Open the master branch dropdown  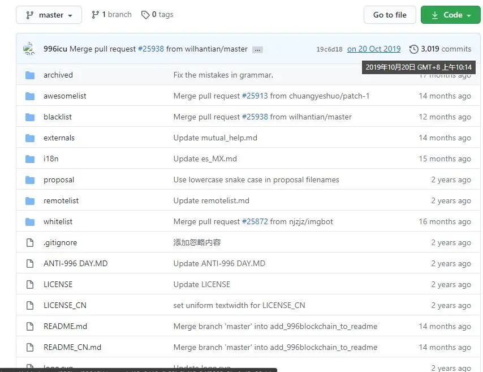(x=49, y=15)
